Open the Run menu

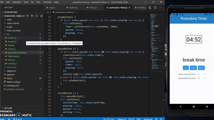coord(38,2)
